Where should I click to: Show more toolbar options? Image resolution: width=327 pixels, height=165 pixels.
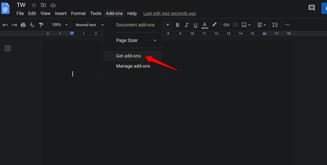[x=287, y=25]
